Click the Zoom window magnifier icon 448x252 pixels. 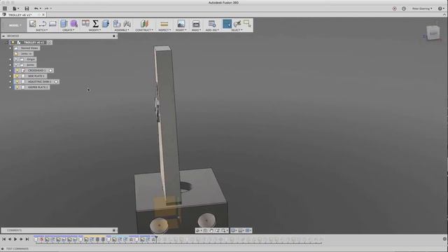tap(224, 230)
